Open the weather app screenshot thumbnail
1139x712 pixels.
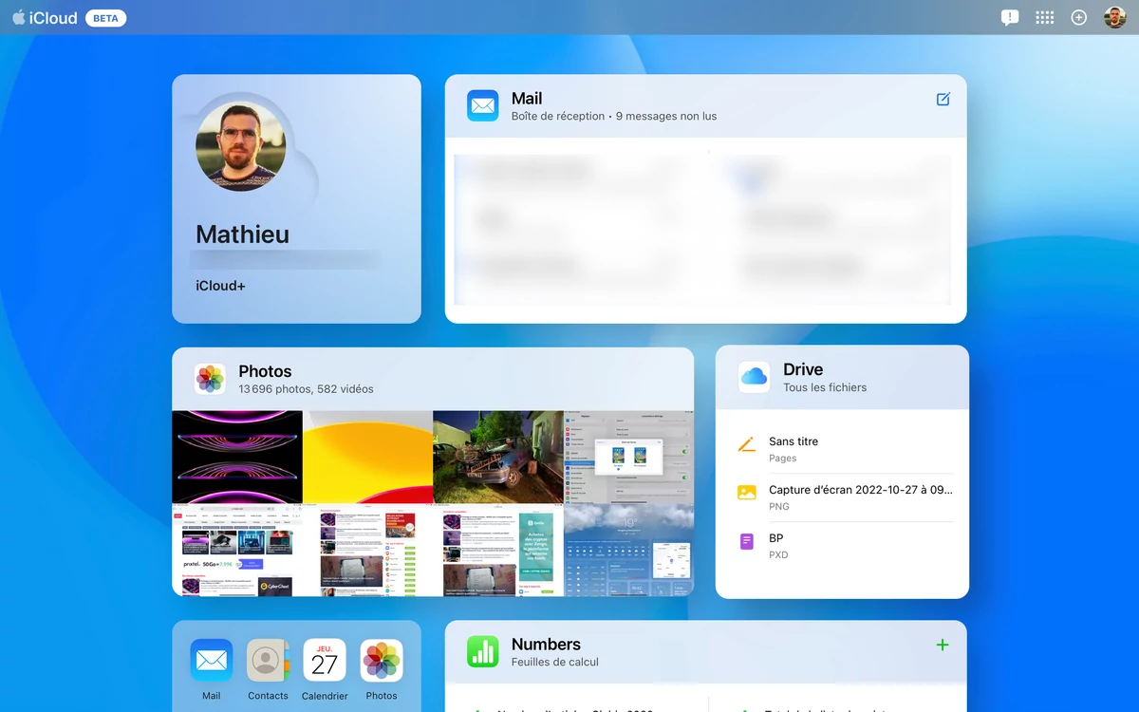point(628,550)
